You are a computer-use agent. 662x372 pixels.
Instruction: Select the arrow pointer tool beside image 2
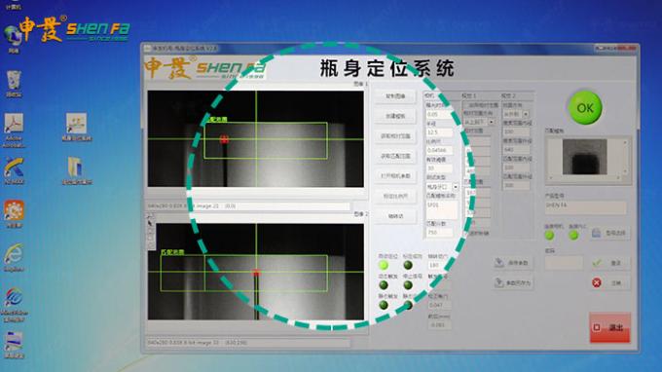[x=150, y=223]
